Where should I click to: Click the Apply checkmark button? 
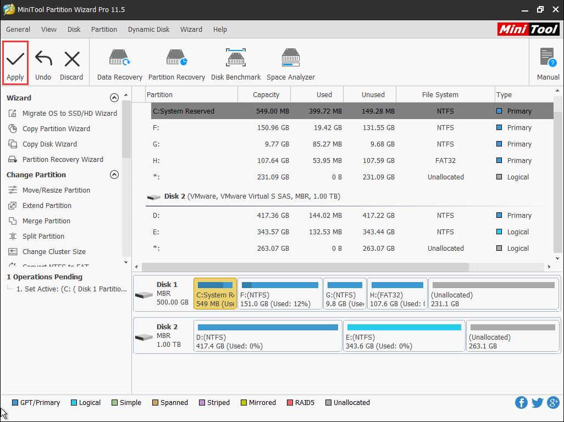tap(15, 63)
